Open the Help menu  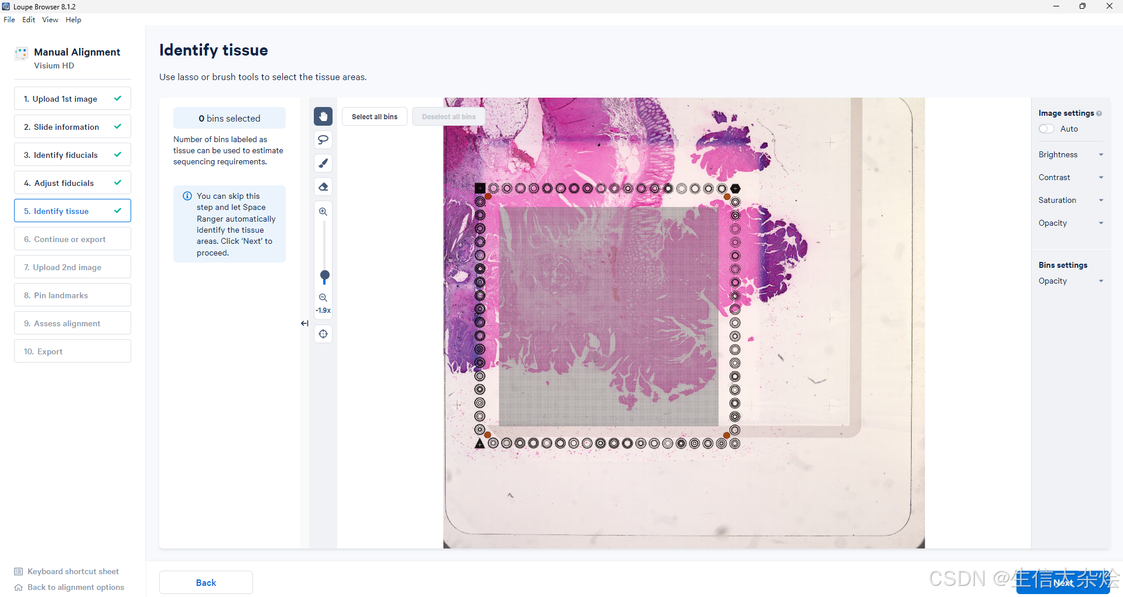click(73, 19)
